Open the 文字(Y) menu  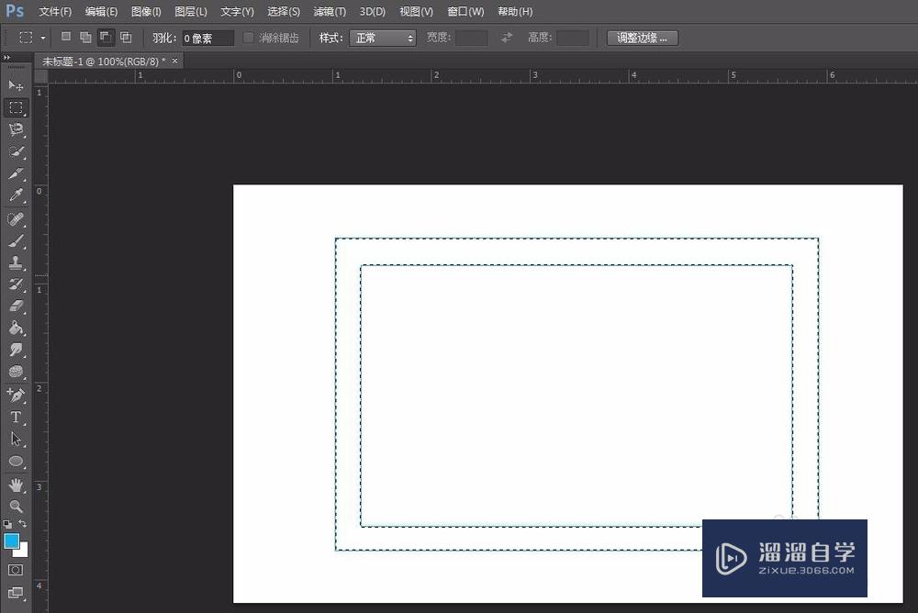pyautogui.click(x=237, y=12)
